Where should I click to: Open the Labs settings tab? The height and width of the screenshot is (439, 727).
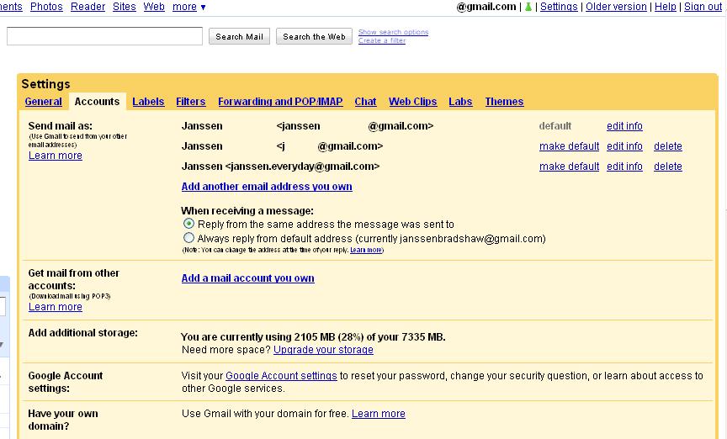tap(460, 102)
